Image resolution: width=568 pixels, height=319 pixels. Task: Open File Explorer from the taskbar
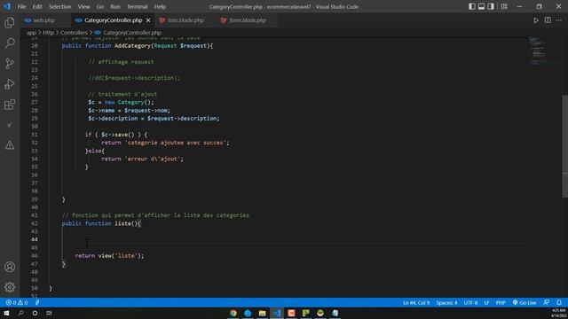263,313
